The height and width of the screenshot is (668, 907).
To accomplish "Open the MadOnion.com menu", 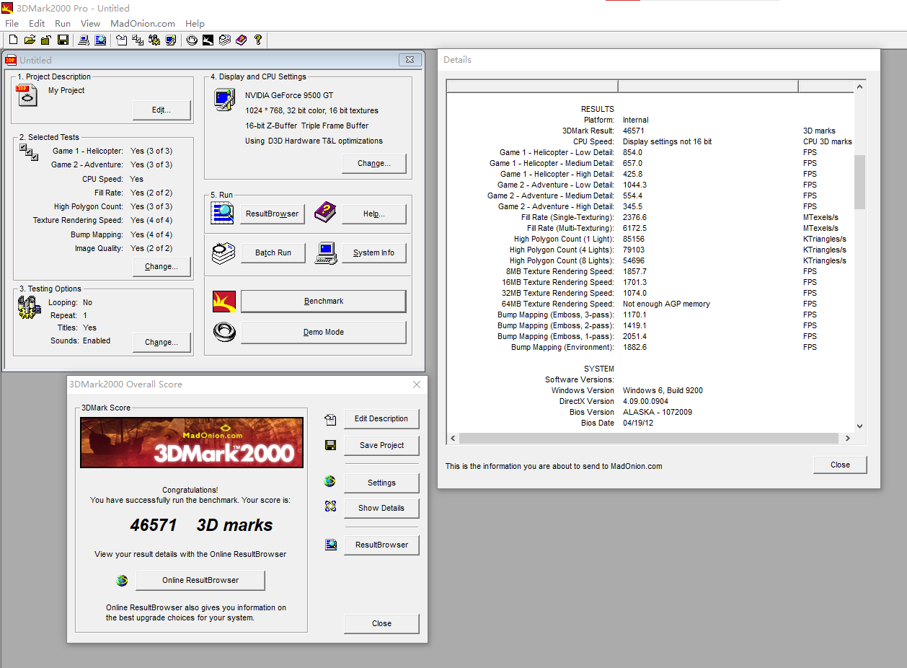I will tap(143, 24).
